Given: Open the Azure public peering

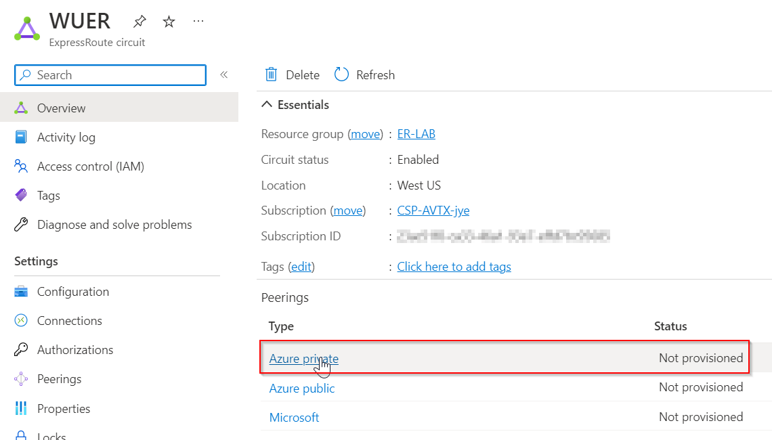Looking at the screenshot, I should click(x=302, y=389).
